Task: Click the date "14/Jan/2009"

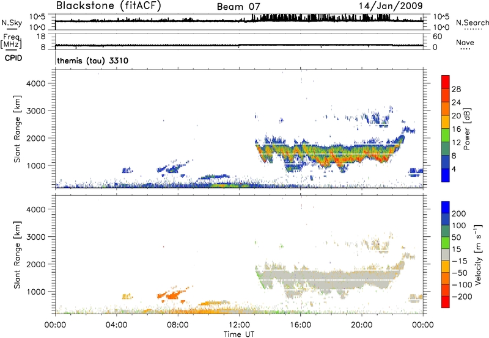Action: pos(391,6)
